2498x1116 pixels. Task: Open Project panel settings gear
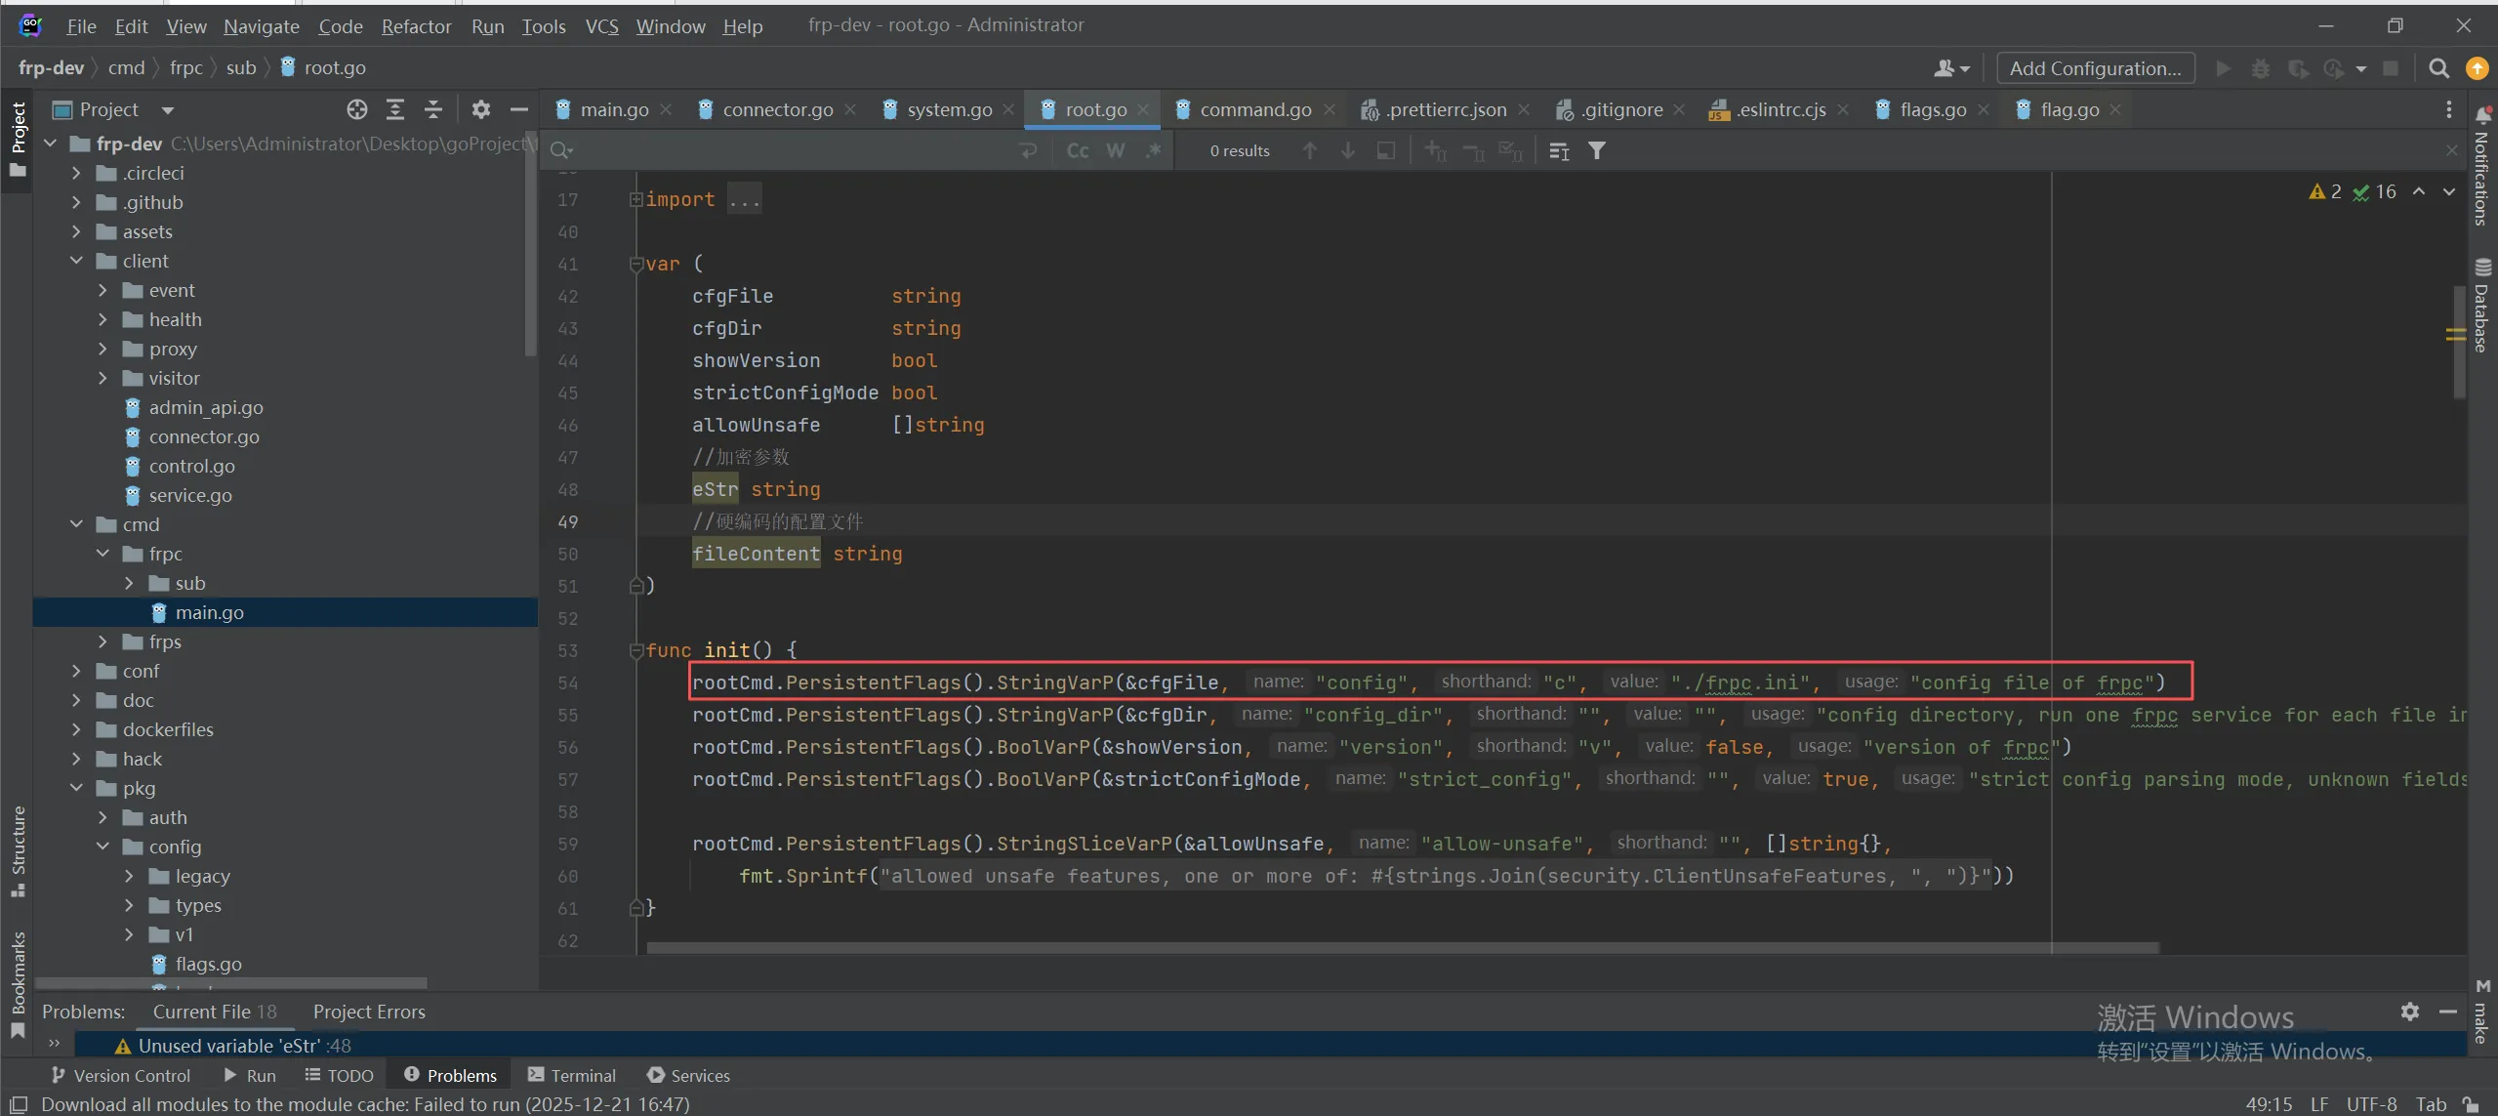480,109
